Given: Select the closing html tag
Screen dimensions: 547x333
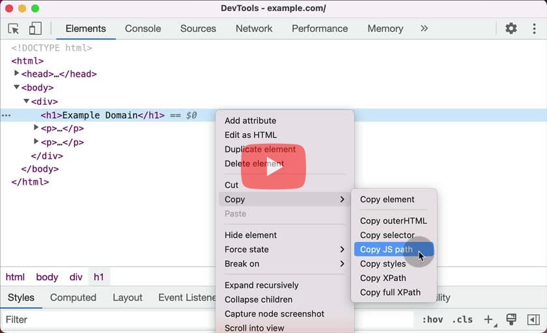Looking at the screenshot, I should pos(30,182).
